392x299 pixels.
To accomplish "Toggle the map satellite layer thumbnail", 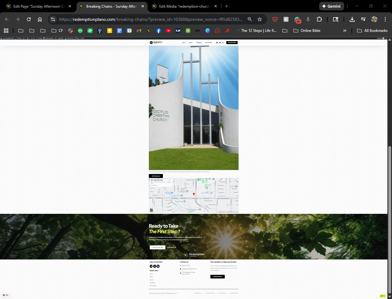I will click(151, 210).
